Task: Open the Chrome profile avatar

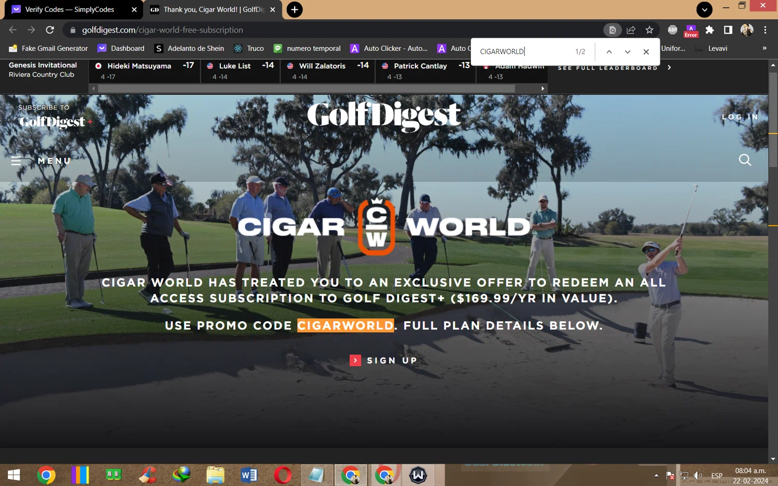Action: point(747,30)
